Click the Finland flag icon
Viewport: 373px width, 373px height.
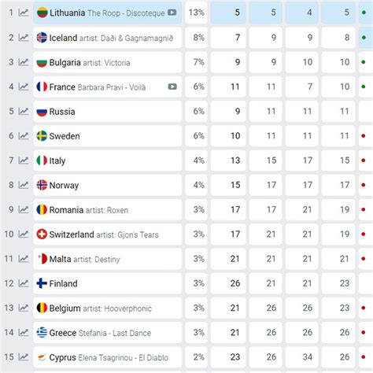click(x=42, y=283)
